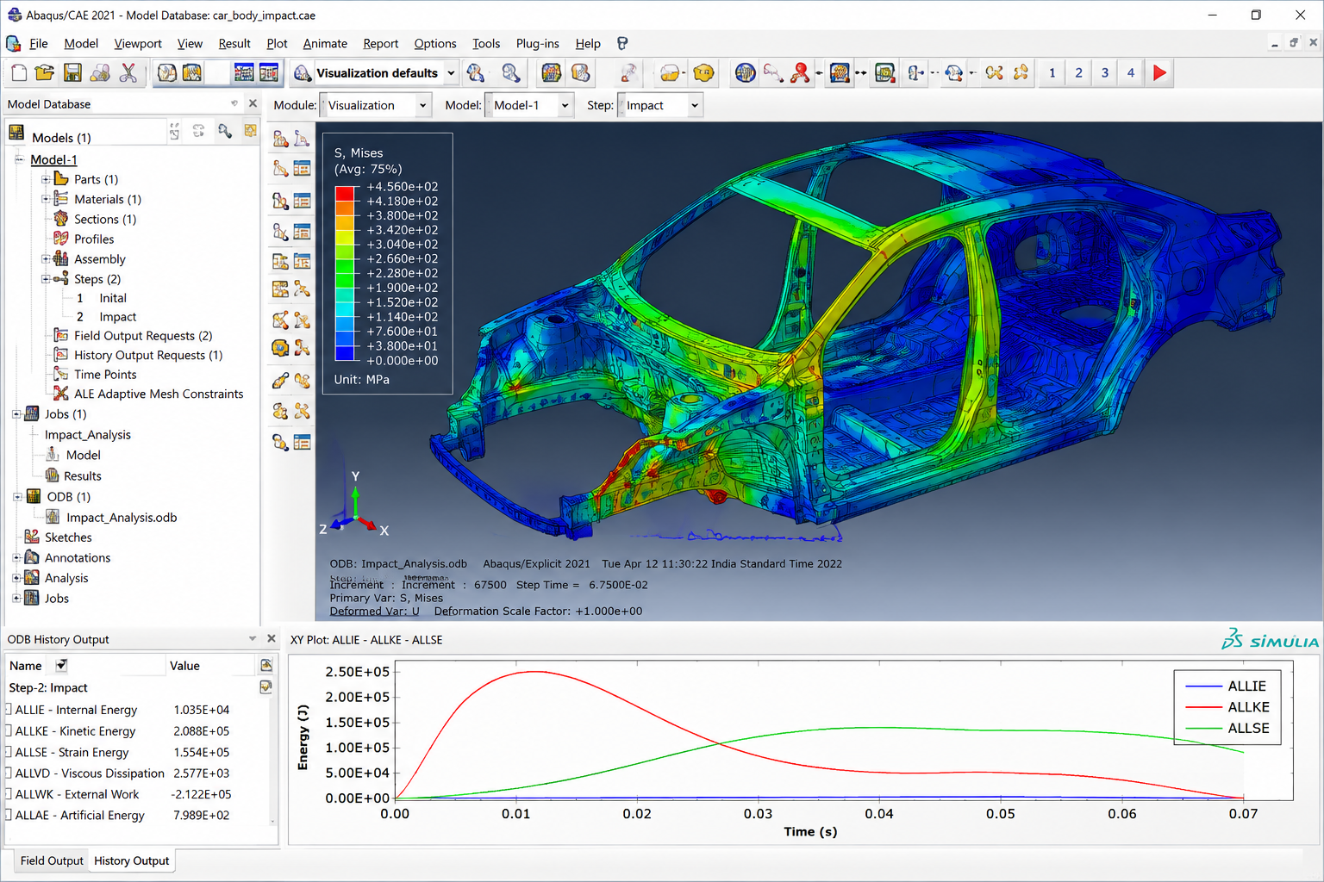This screenshot has width=1324, height=882.
Task: Click the Parts folder icon in model tree
Action: click(x=61, y=178)
